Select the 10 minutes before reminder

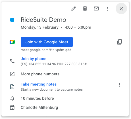(x=37, y=98)
